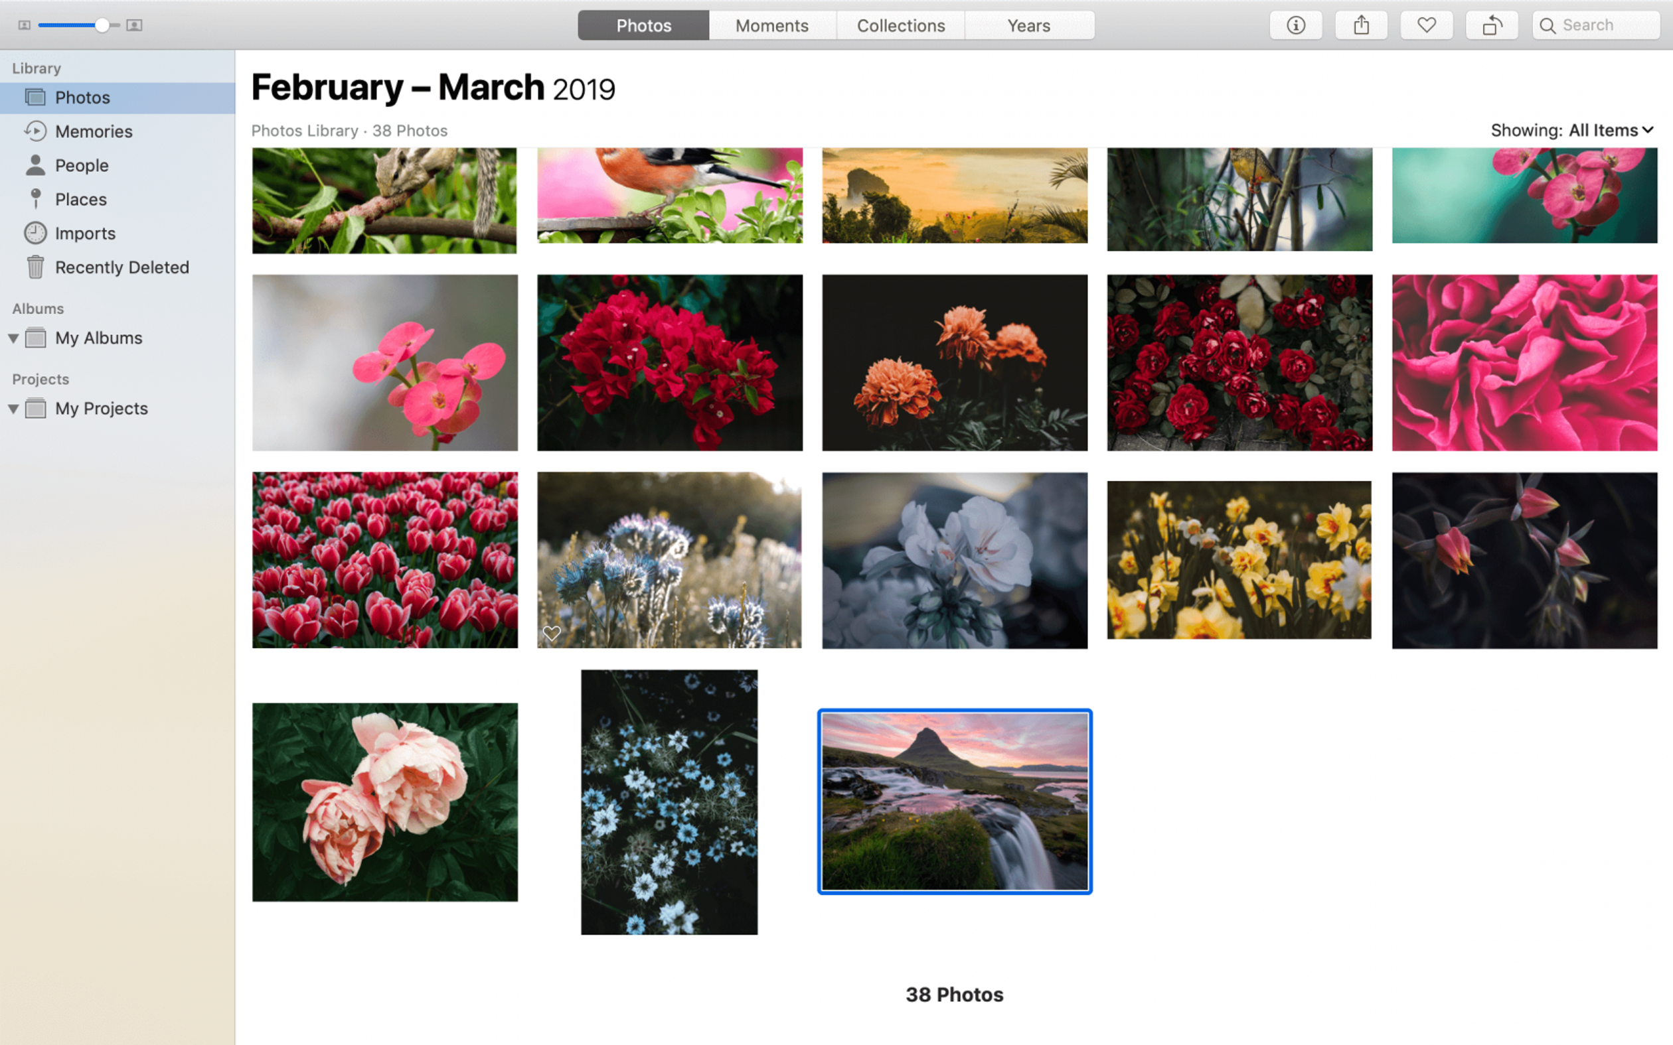The width and height of the screenshot is (1673, 1045).
Task: Click the Recently Deleted trash icon
Action: coord(33,266)
